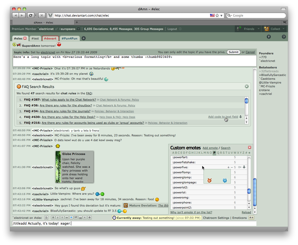Open the address bar dropdown arrow
The image size is (298, 245).
point(221,16)
